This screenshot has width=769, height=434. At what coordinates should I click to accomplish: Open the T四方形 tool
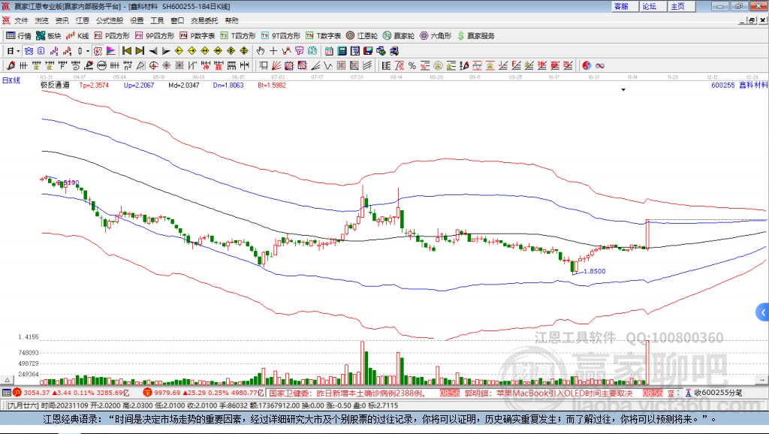[x=238, y=36]
